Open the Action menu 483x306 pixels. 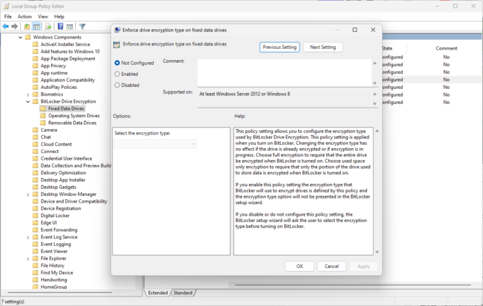[25, 17]
